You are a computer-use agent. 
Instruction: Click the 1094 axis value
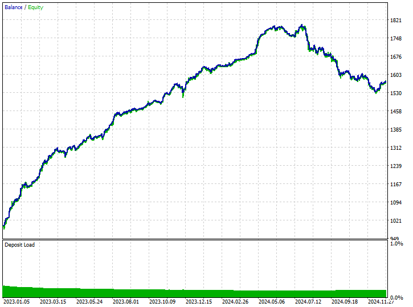(x=396, y=202)
